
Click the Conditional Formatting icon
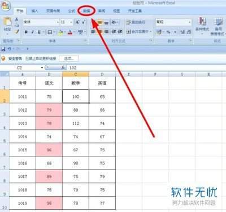pos(202,25)
